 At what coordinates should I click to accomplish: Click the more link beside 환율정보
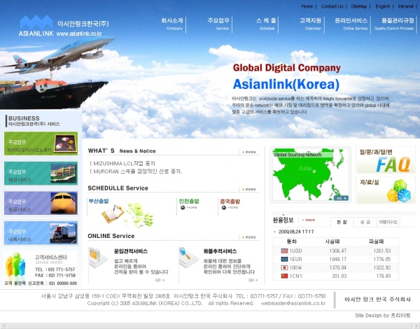(x=308, y=220)
